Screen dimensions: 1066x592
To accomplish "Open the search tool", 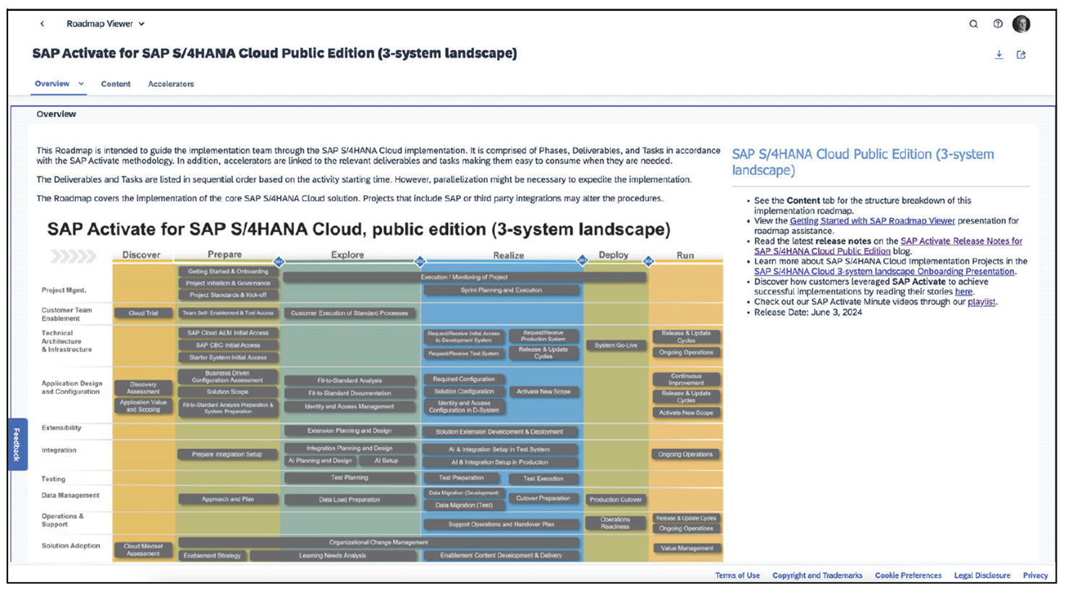I will tap(973, 24).
